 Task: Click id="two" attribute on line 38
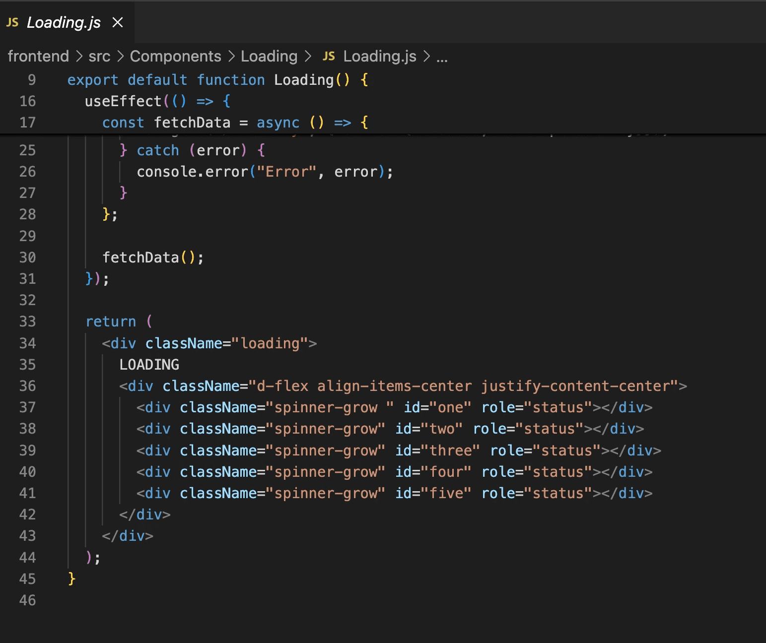[x=429, y=429]
